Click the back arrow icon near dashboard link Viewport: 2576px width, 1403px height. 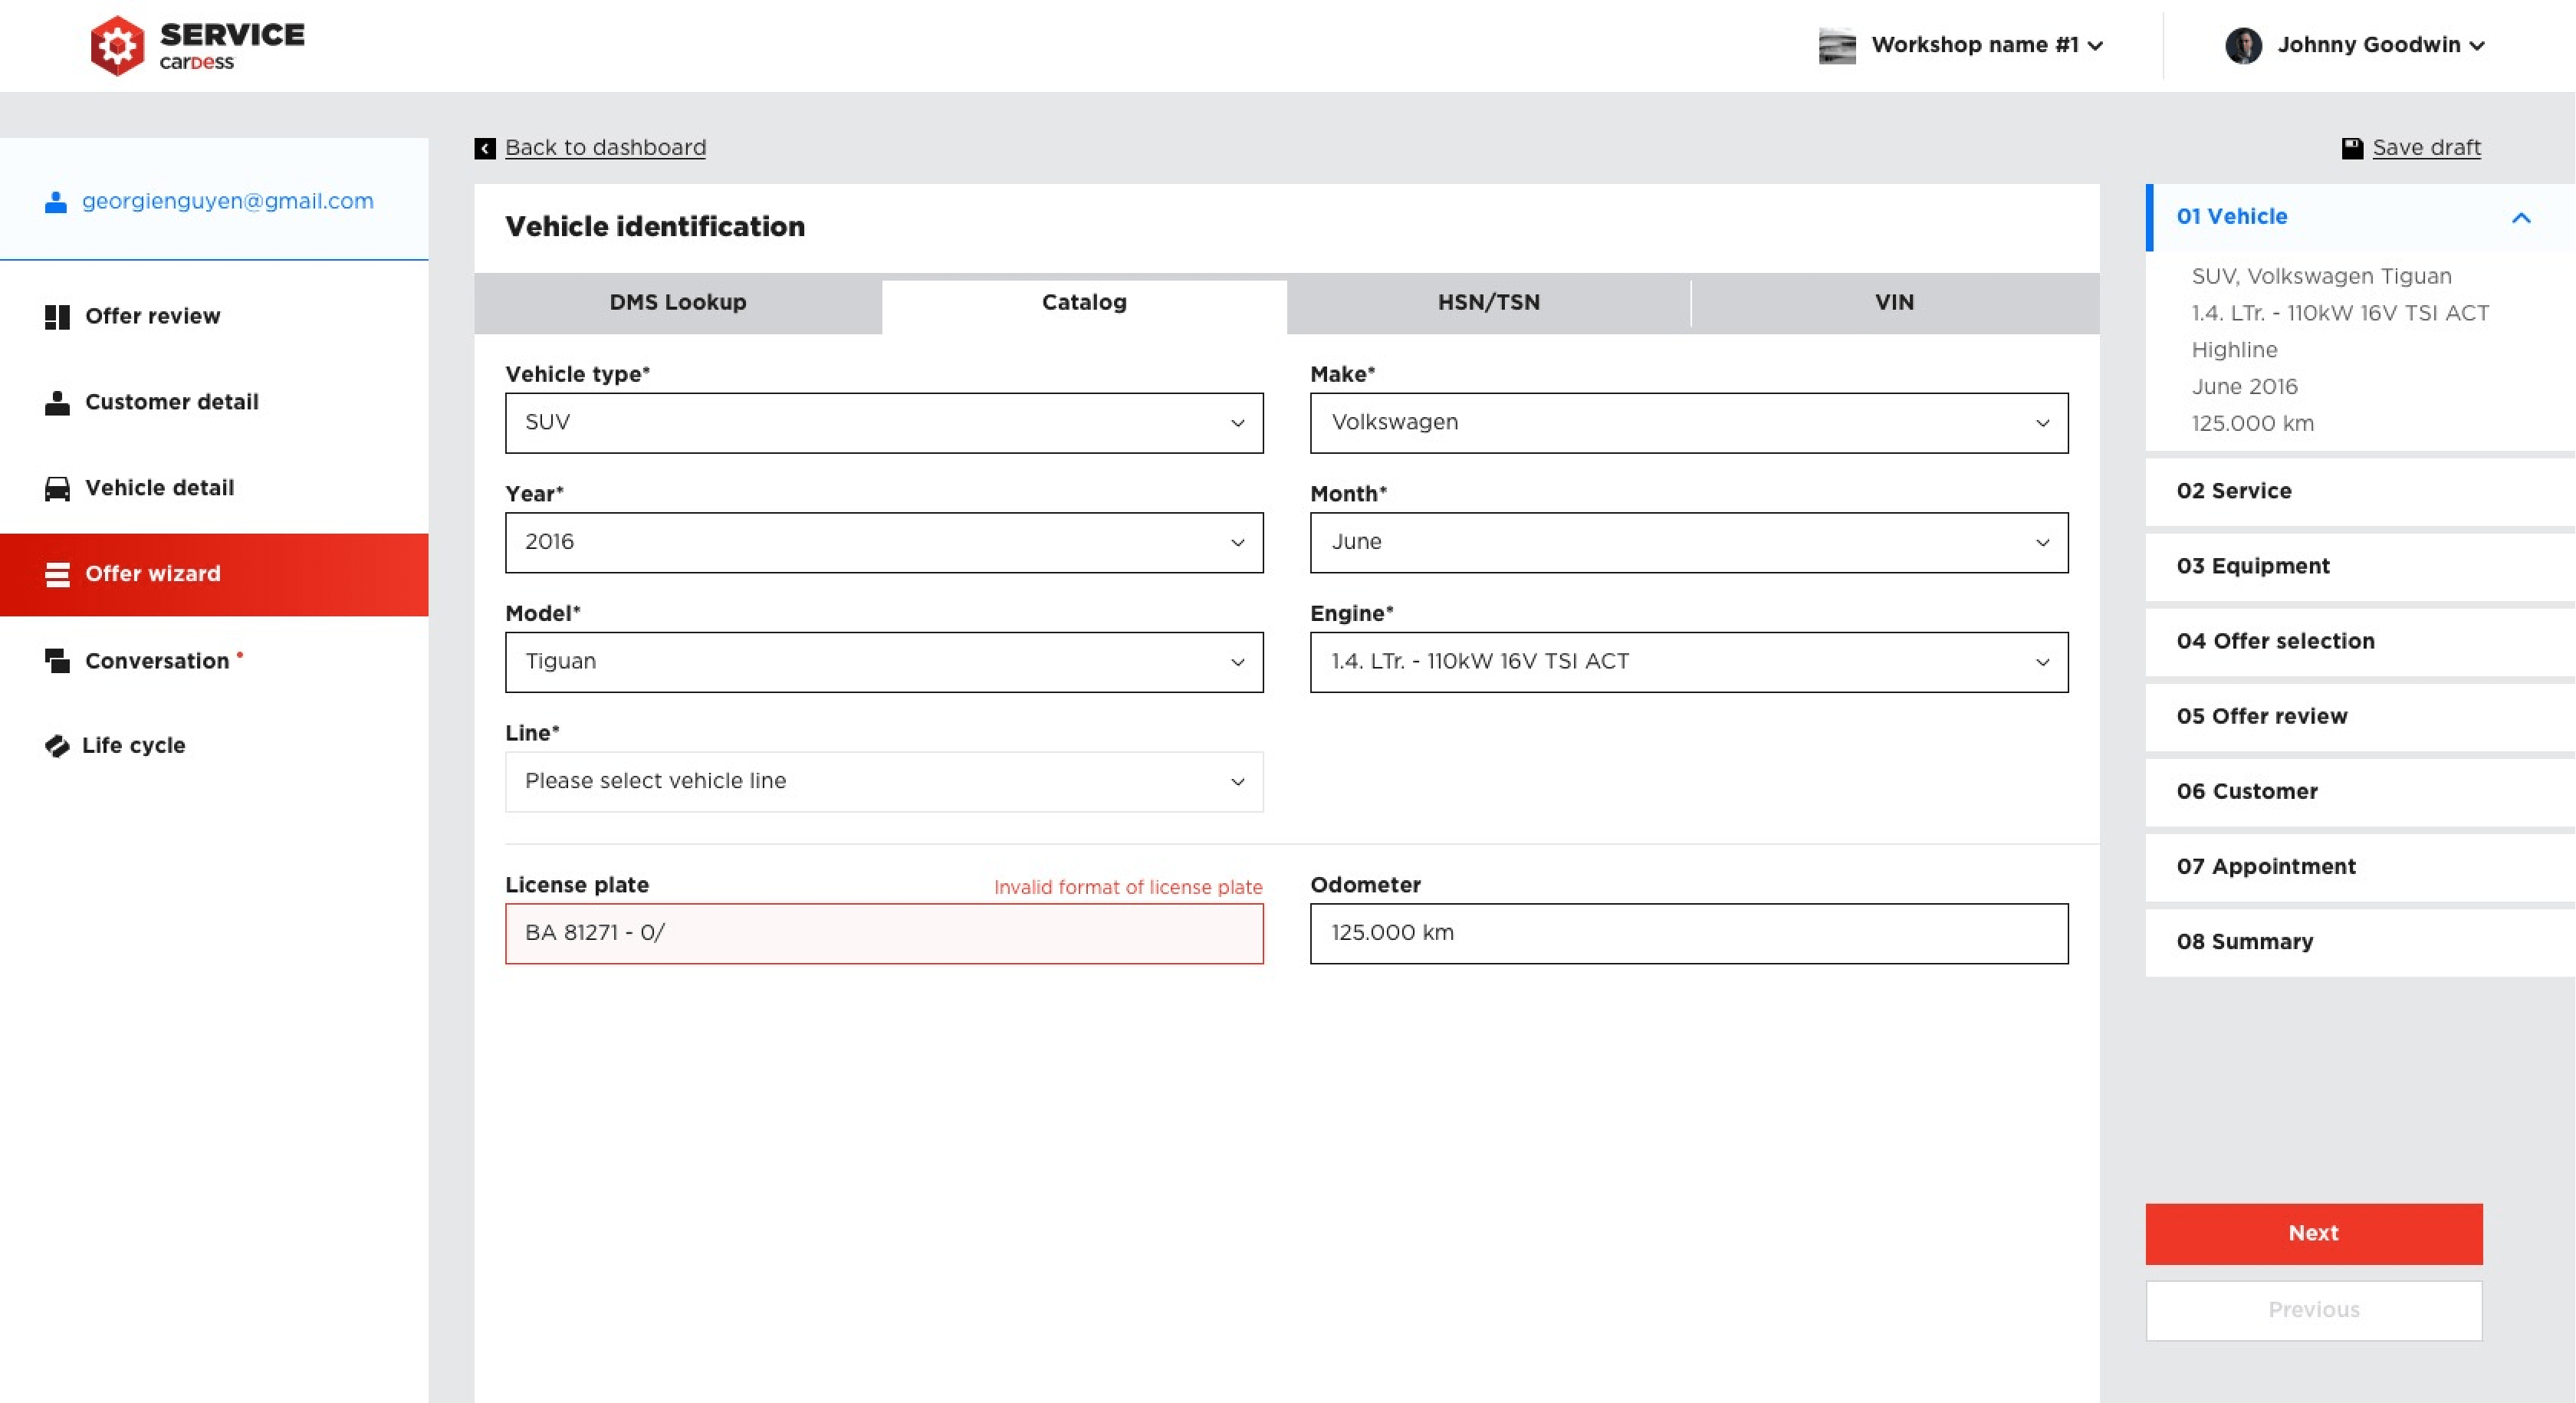485,149
